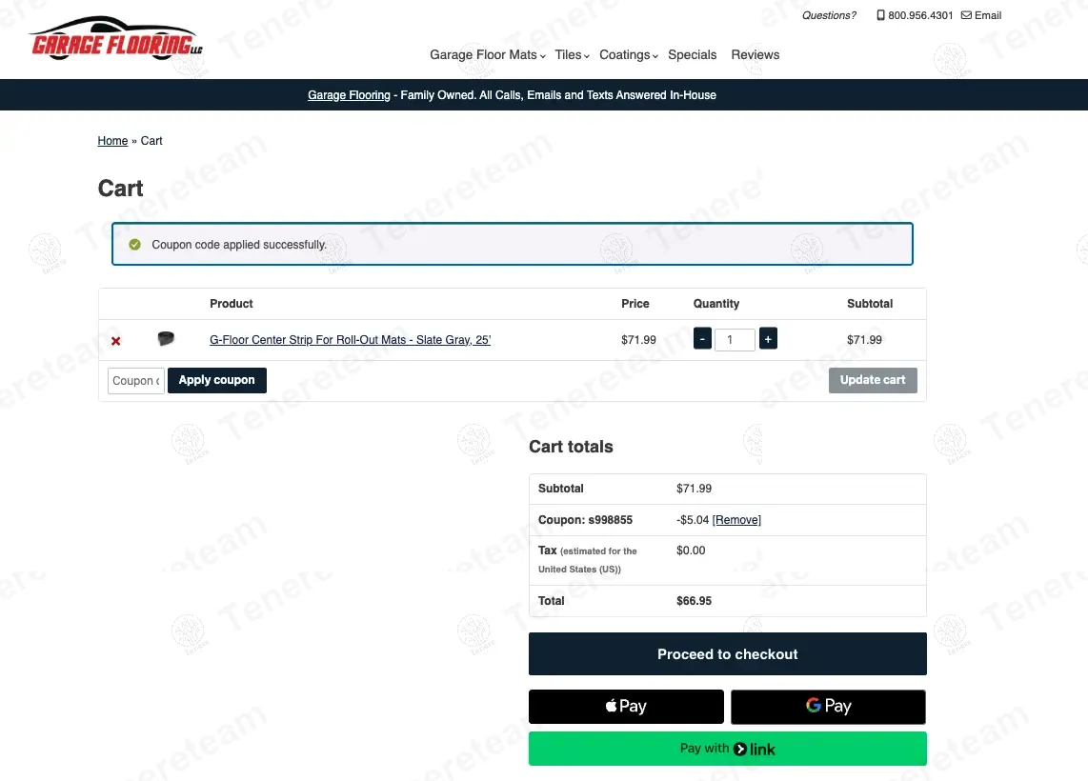Pay with Google Pay button
Screen dimensions: 1088x781
pos(828,707)
